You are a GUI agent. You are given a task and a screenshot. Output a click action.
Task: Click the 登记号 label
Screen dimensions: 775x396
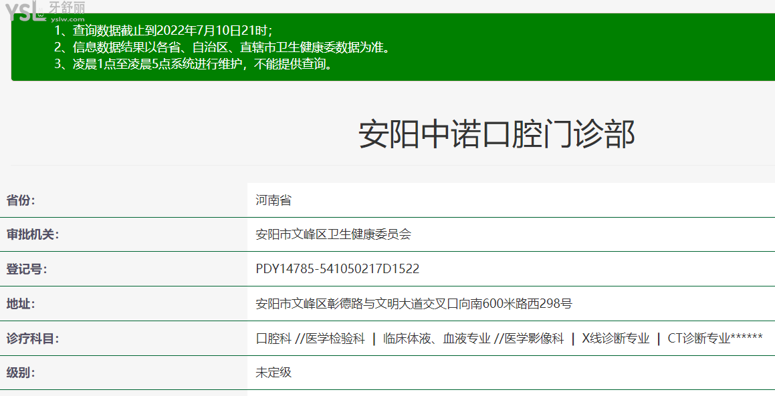coord(27,269)
